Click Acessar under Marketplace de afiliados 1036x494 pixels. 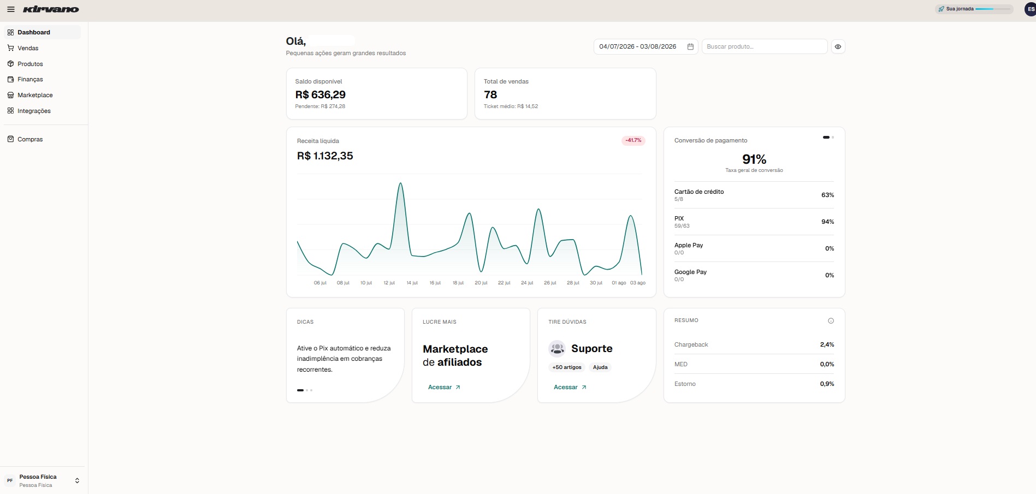[444, 387]
